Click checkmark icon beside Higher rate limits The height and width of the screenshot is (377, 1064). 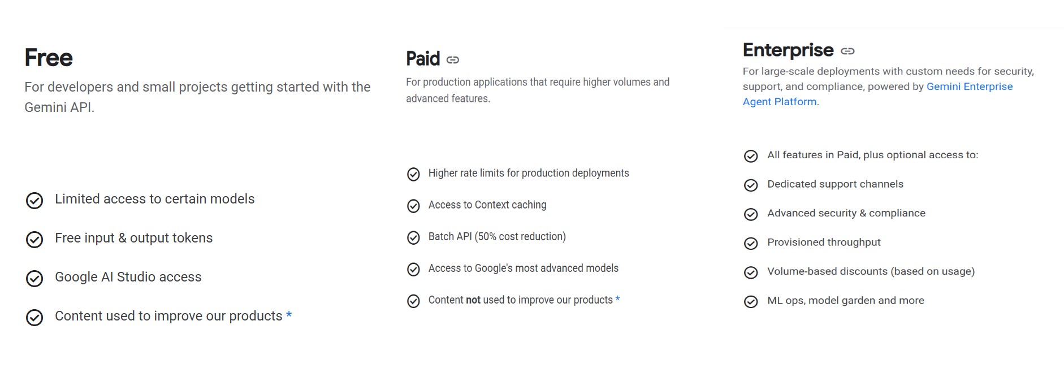(413, 174)
